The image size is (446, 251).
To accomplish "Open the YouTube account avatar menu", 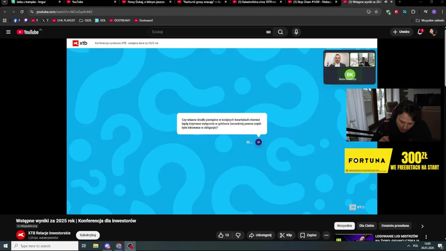I will click(433, 32).
